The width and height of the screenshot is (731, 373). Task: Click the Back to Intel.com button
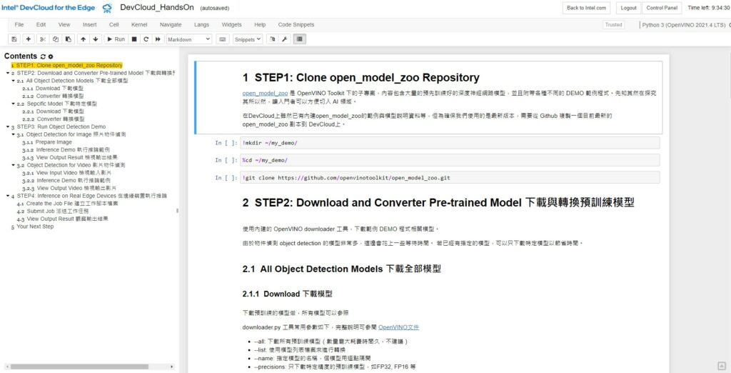[x=586, y=8]
